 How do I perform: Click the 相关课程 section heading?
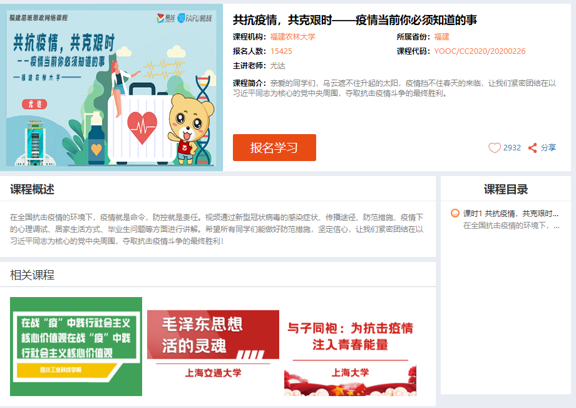[33, 275]
